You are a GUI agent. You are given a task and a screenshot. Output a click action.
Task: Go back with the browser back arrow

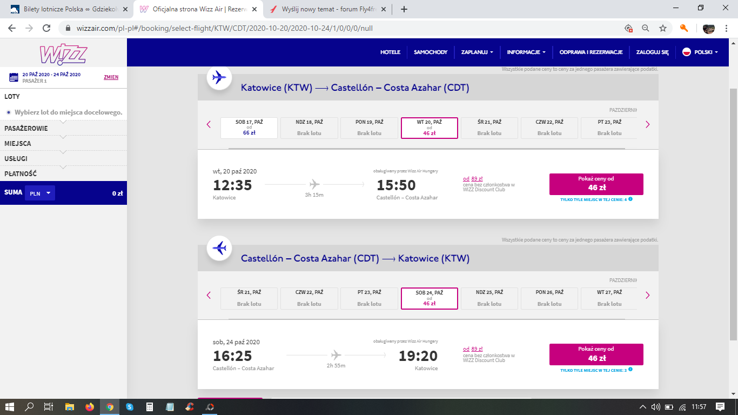click(x=12, y=28)
